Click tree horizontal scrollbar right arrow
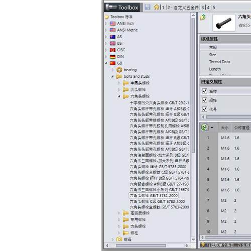Viewport: 251px width, 251px height. [x=187, y=245]
